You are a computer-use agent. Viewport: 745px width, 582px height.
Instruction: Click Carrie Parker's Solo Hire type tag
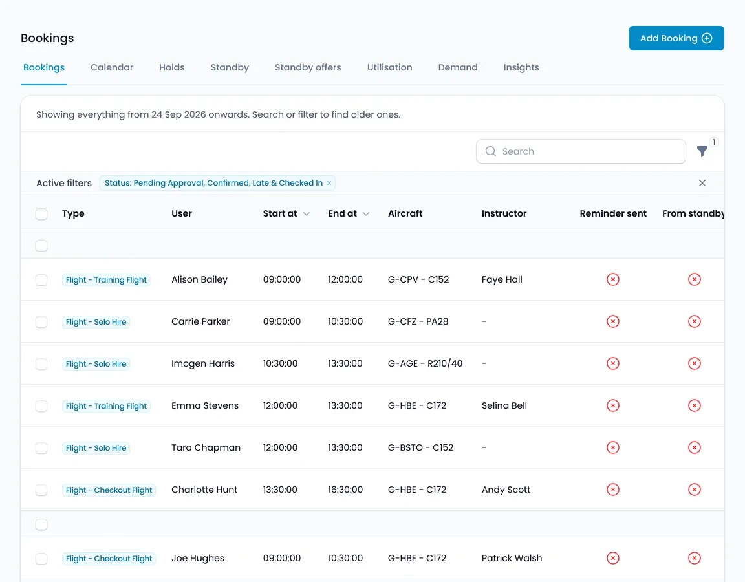[x=96, y=322]
